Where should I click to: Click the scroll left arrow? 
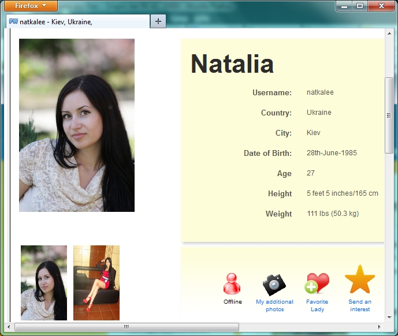9,327
